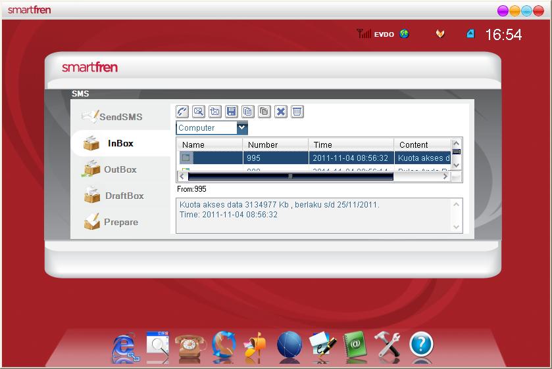The image size is (552, 369).
Task: Open the OutBox folder
Action: [109, 169]
